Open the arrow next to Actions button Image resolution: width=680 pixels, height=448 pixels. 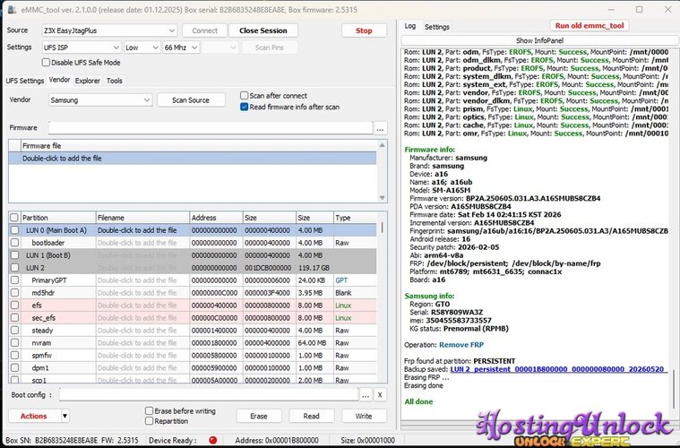point(65,416)
